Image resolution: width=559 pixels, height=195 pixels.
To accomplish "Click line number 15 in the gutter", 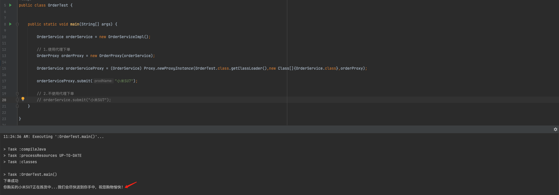I will point(4,69).
